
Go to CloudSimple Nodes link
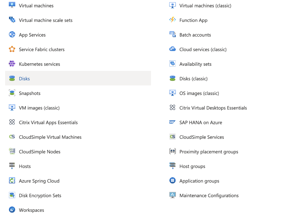(x=40, y=152)
